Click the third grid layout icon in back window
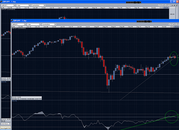Screen dimensions: 179x130 click(x=170, y=5)
